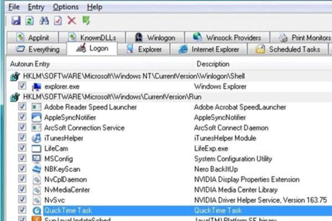This screenshot has width=332, height=221.
Task: Click the Adobe Reader Speed Launcher icon
Action: point(37,107)
